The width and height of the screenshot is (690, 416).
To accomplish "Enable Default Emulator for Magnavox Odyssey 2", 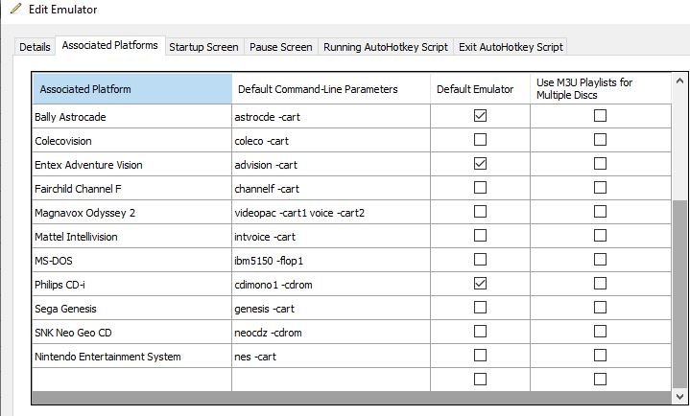I will coord(480,212).
